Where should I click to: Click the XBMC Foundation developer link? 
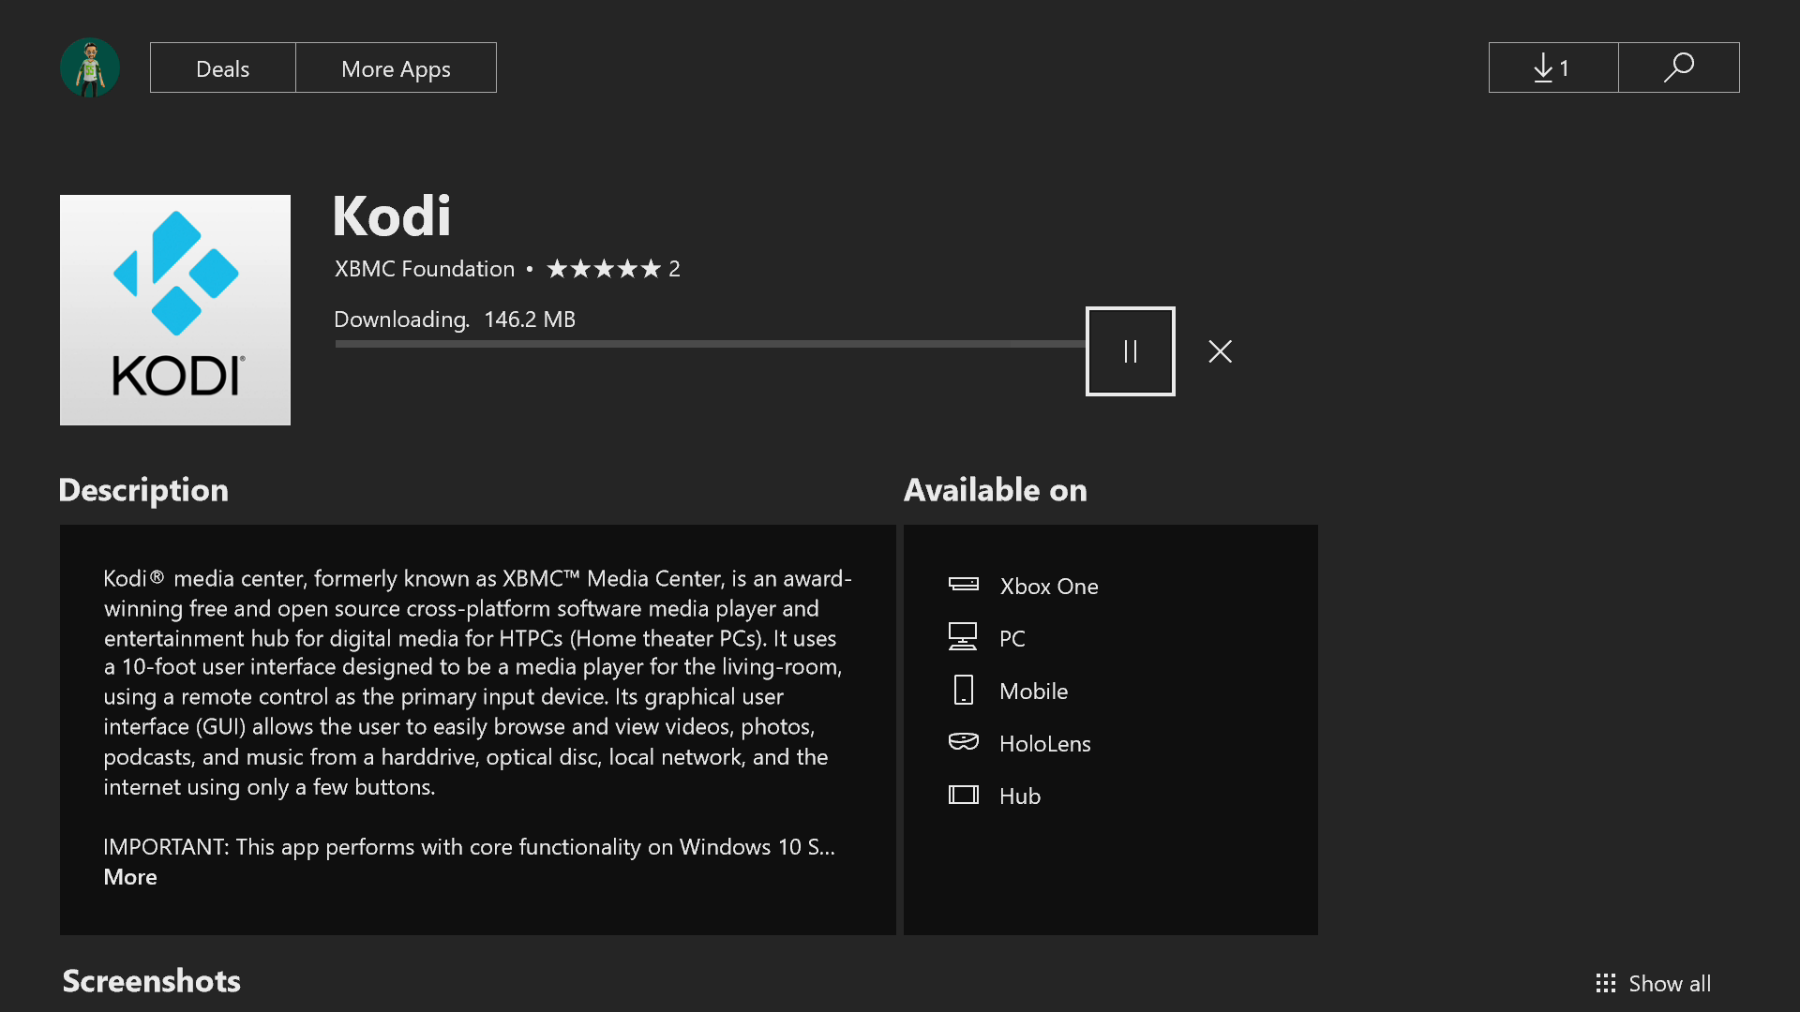pos(424,267)
